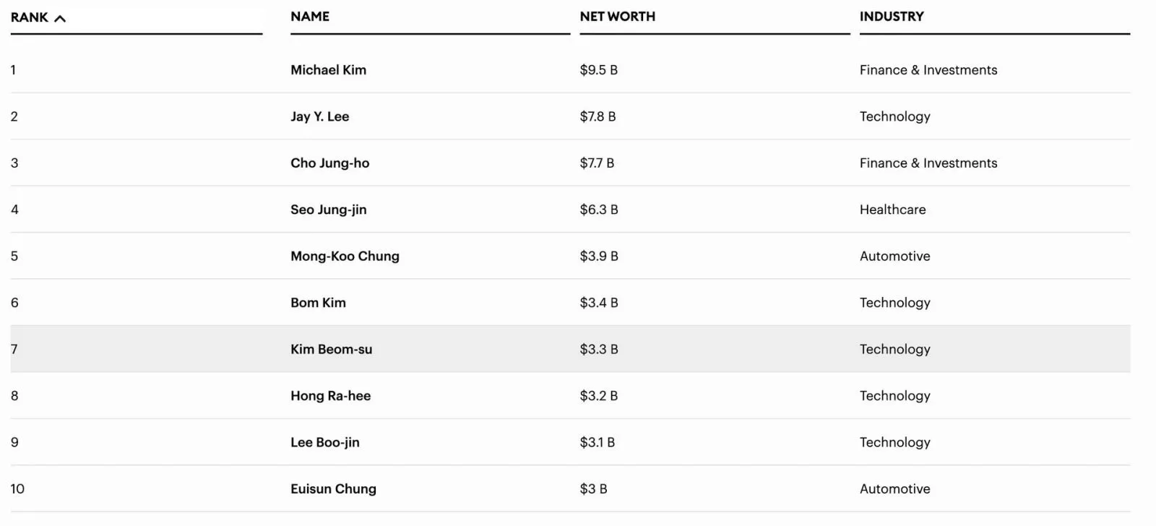The width and height of the screenshot is (1156, 526).
Task: Select the highlighted Kim Beom-su row
Action: point(570,349)
